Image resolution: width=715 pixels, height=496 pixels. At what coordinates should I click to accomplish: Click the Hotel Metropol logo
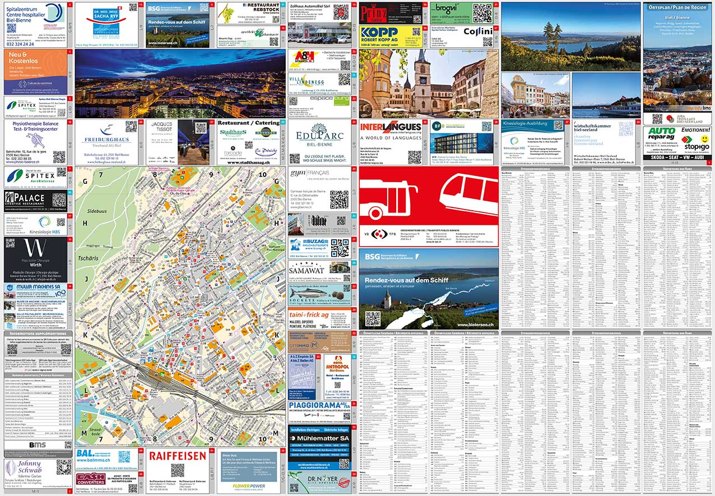336,364
